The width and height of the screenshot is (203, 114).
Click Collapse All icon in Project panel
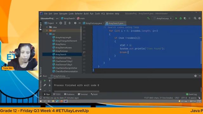tap(70, 23)
